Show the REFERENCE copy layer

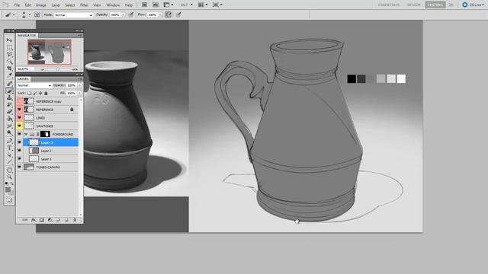pos(20,101)
